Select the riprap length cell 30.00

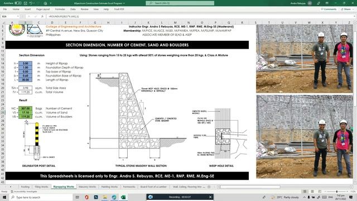coord(25,80)
